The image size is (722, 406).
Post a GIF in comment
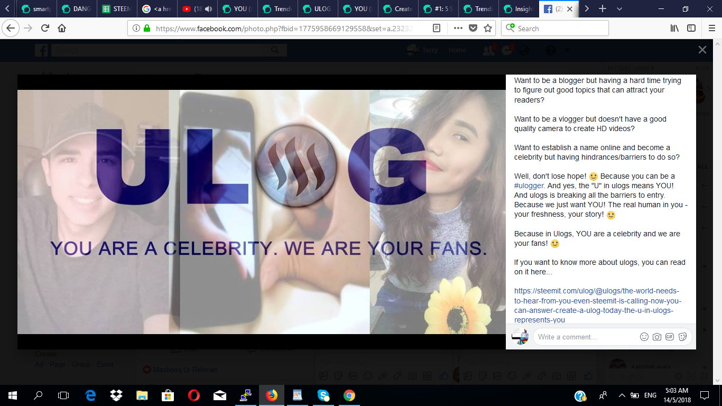[x=670, y=337]
